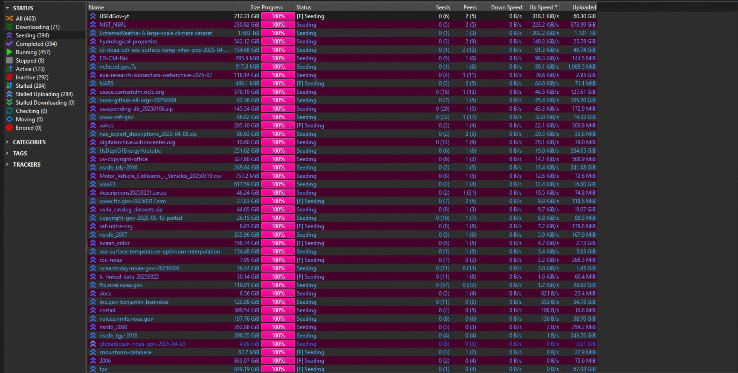Click the Downloading filter green arrow icon
This screenshot has height=373, width=738.
[9, 27]
